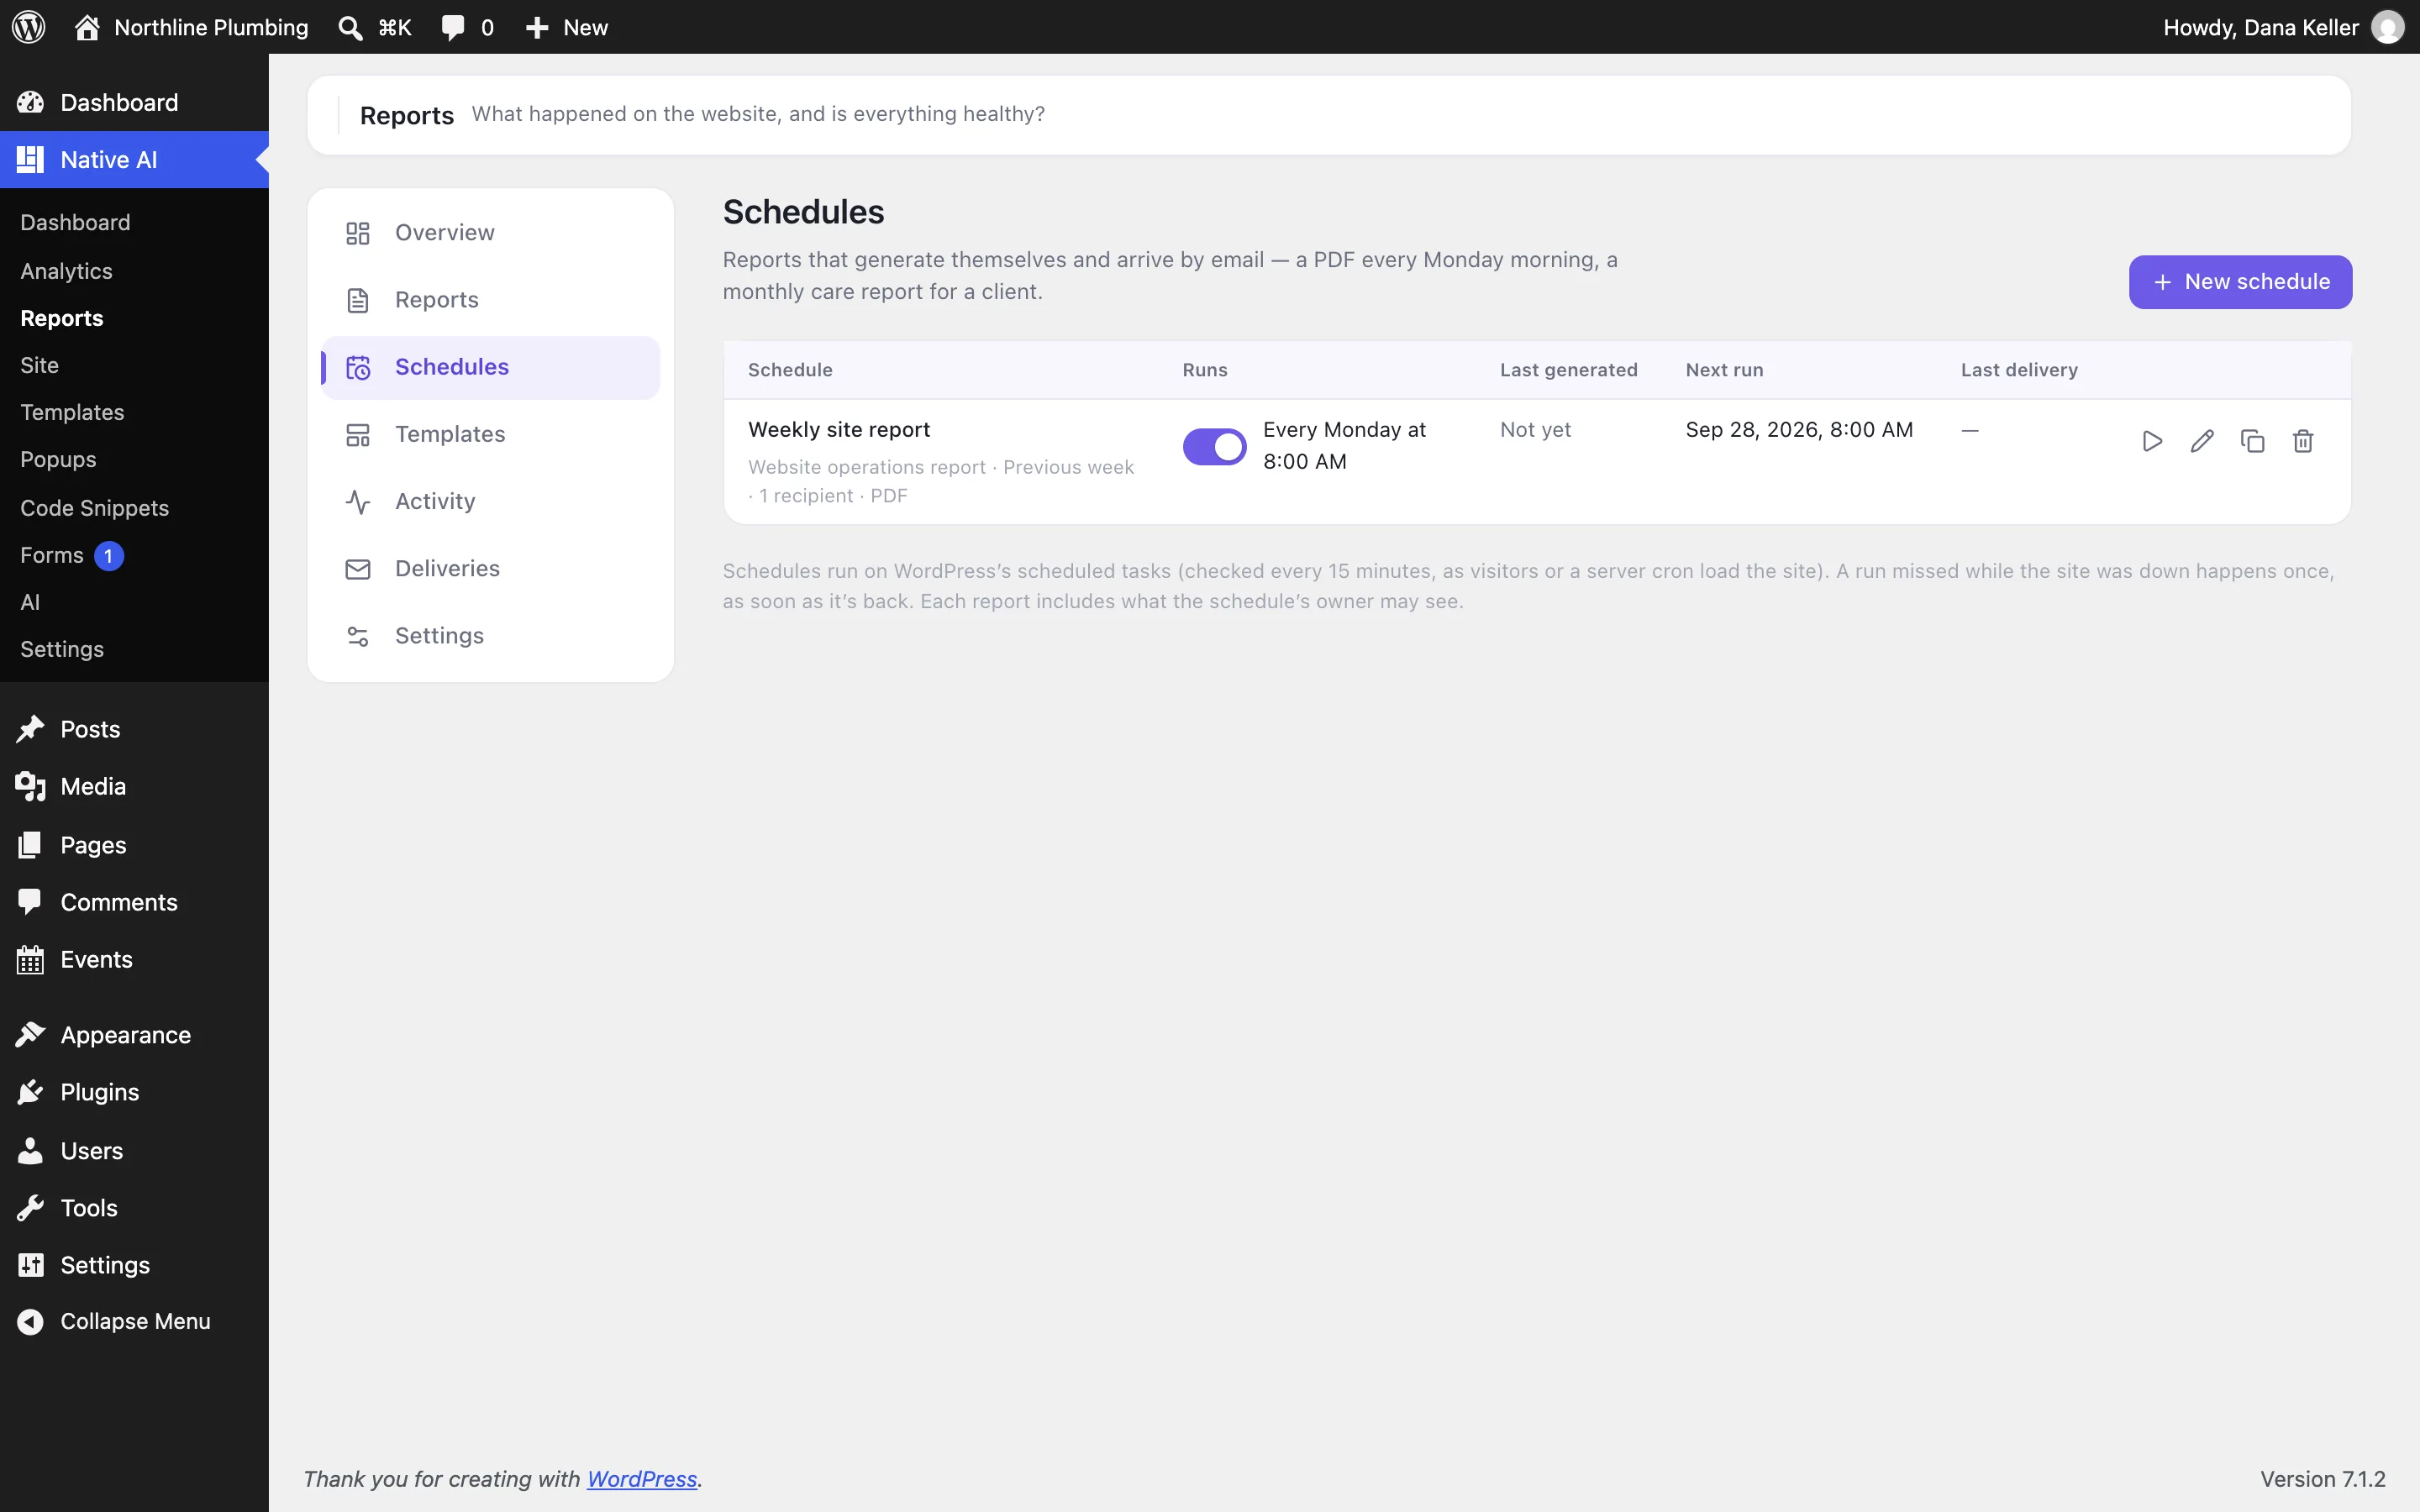Delete the Weekly site report schedule
The image size is (2420, 1512).
2303,441
